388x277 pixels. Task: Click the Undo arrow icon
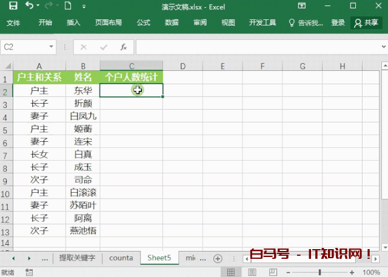[x=30, y=6]
